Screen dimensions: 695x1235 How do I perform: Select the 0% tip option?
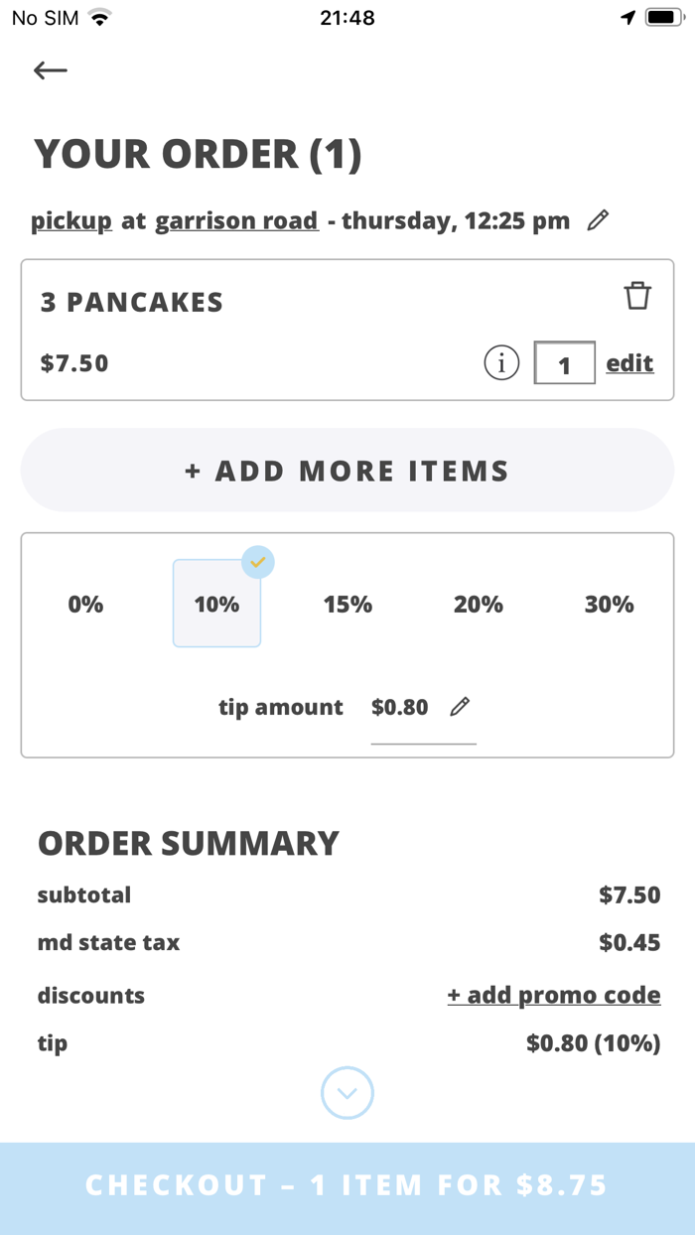[85, 604]
